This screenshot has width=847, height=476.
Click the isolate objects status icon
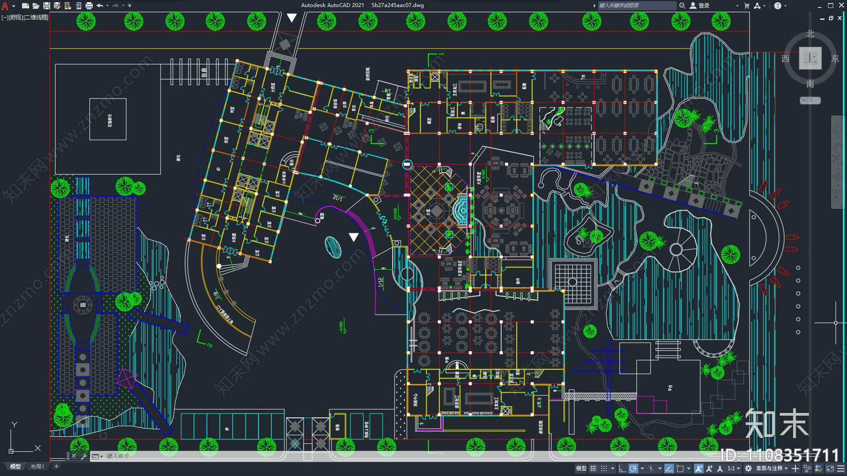point(807,469)
